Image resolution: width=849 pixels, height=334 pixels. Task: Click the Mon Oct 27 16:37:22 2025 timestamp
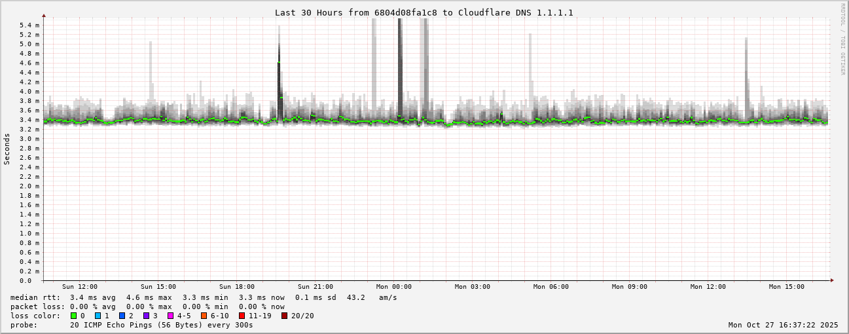pyautogui.click(x=783, y=325)
